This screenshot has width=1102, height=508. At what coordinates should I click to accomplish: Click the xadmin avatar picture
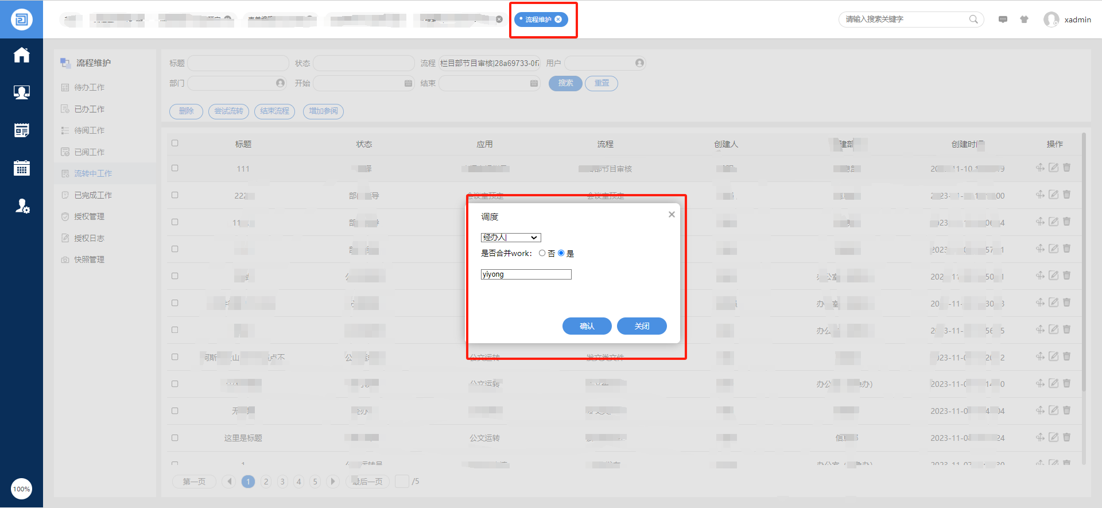[1051, 20]
